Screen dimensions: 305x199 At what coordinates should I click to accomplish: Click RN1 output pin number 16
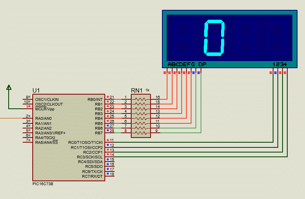pyautogui.click(x=158, y=97)
